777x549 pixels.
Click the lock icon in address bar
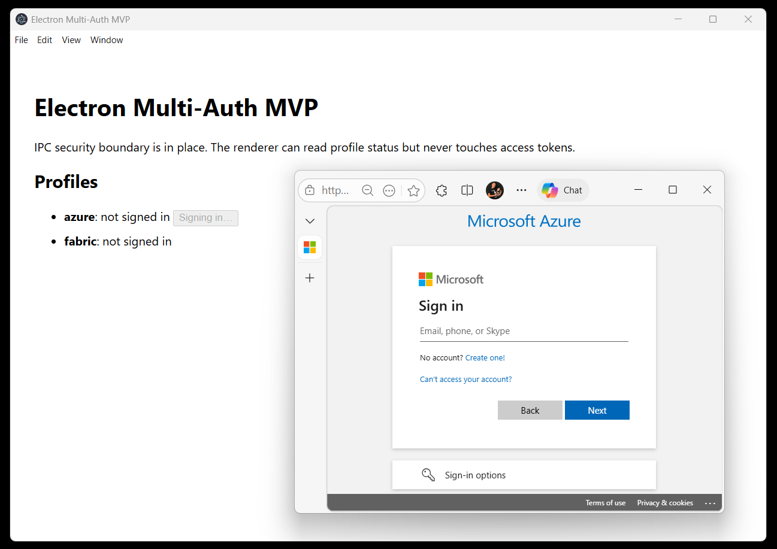pos(310,190)
